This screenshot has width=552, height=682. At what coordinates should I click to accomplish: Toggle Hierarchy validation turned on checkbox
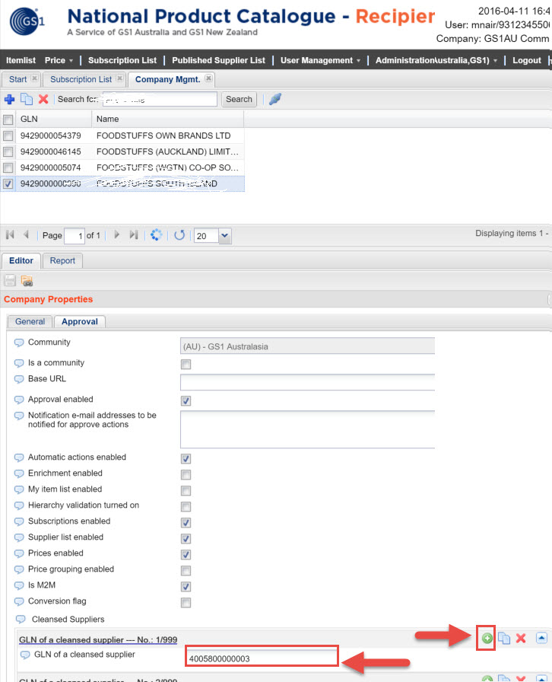[186, 506]
